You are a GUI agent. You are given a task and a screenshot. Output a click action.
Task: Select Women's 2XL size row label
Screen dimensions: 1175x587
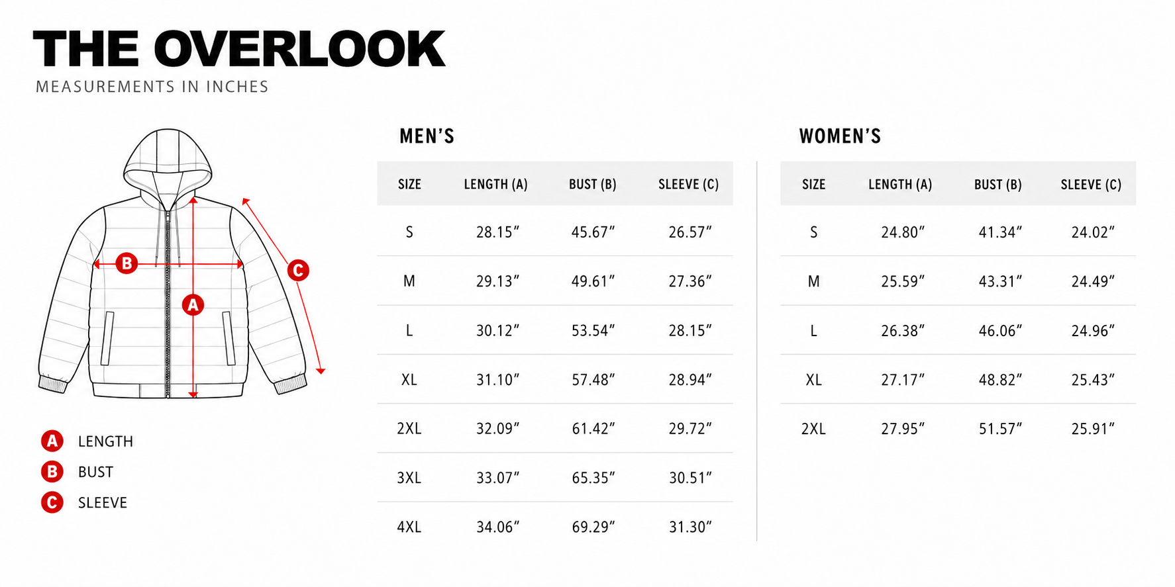coord(813,429)
